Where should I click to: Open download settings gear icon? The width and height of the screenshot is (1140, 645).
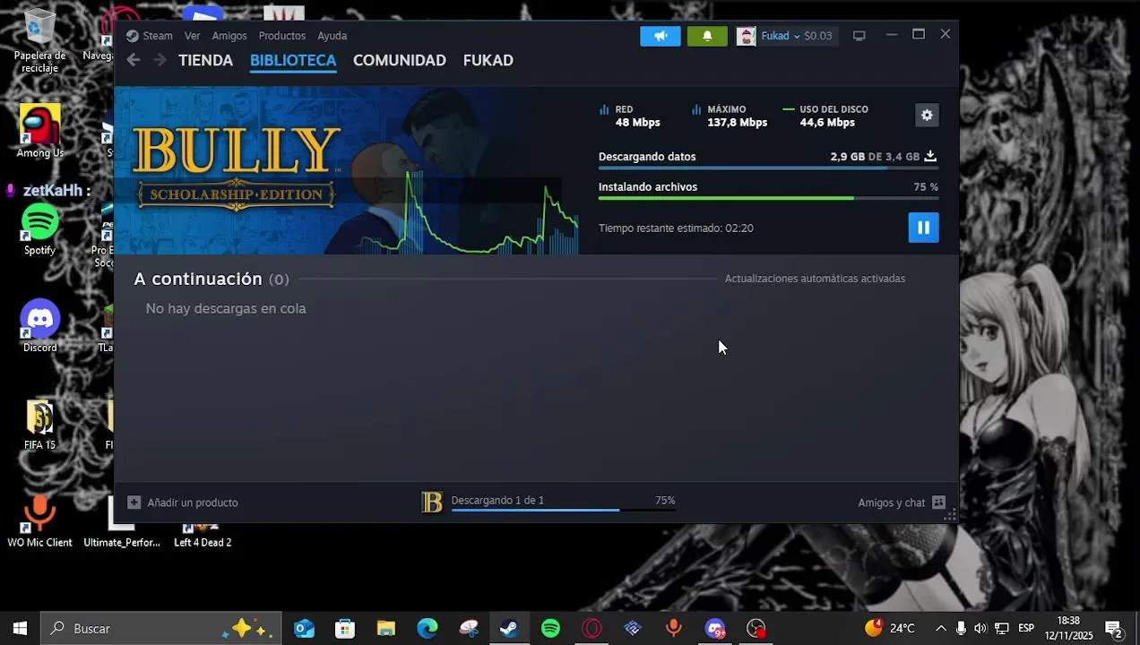pos(927,116)
